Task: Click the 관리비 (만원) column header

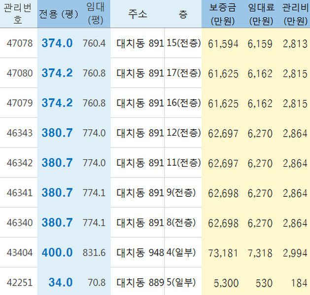Action: 295,14
